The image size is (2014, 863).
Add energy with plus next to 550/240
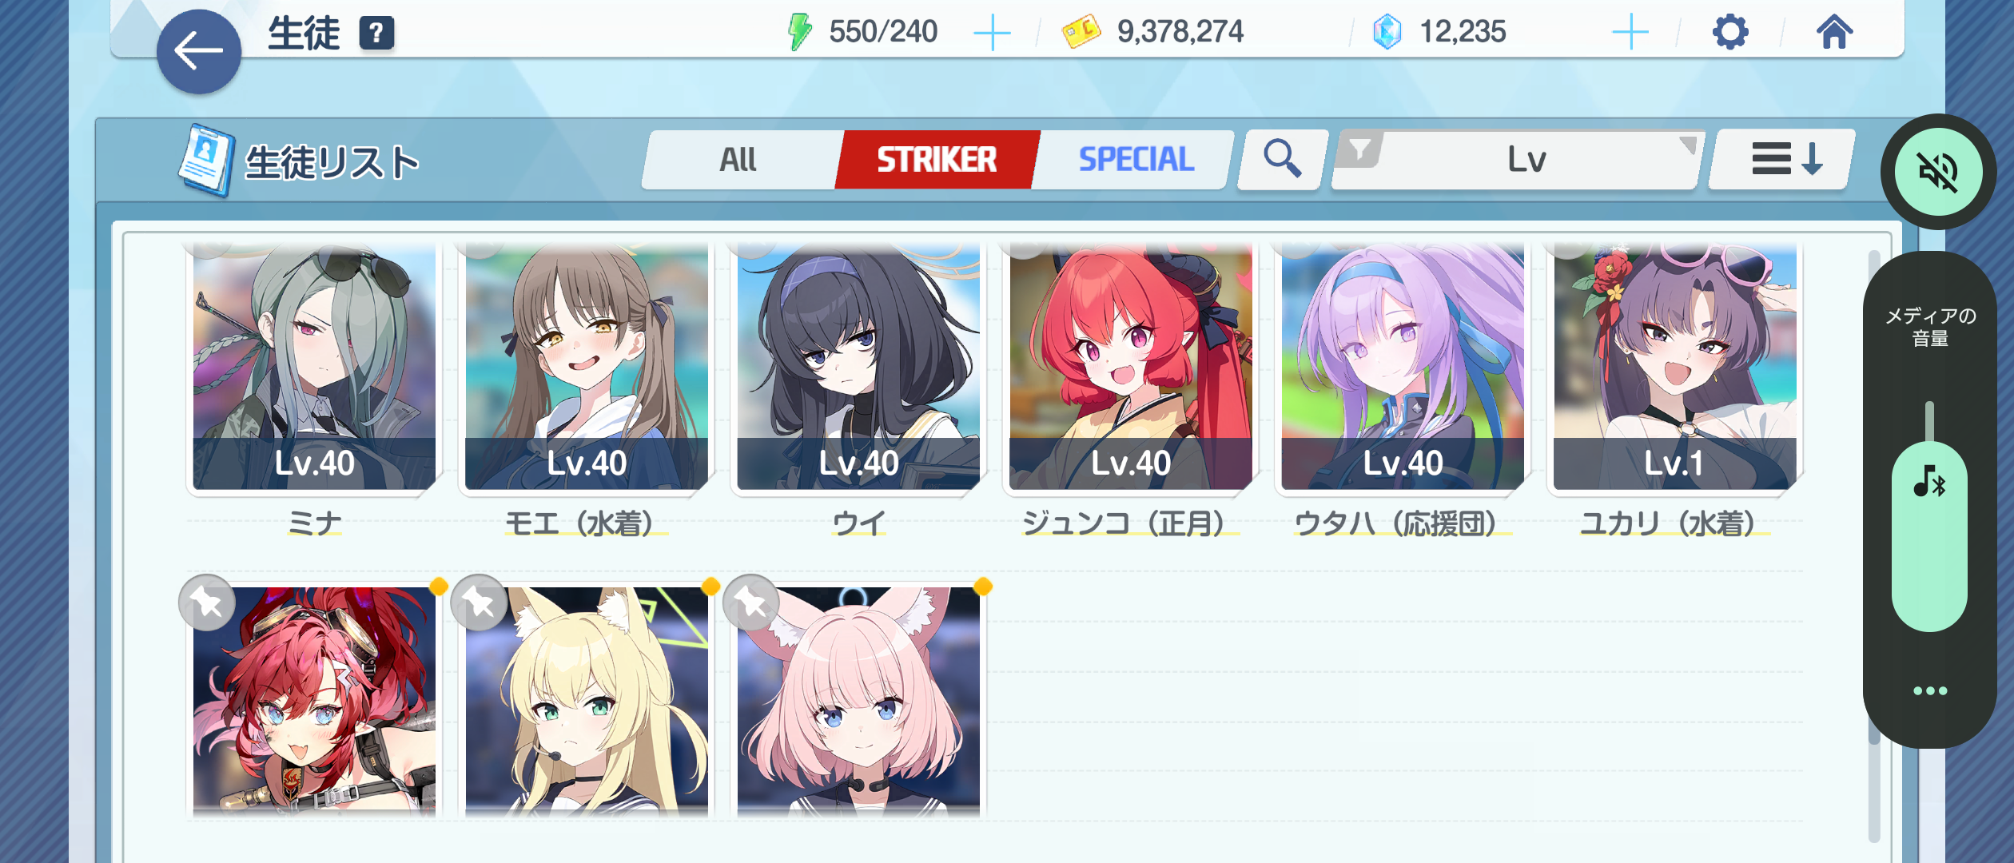point(992,33)
